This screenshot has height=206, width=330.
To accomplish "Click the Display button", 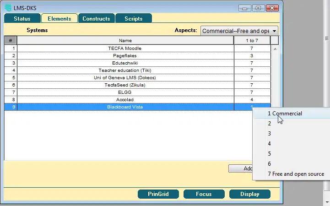I will tap(249, 194).
